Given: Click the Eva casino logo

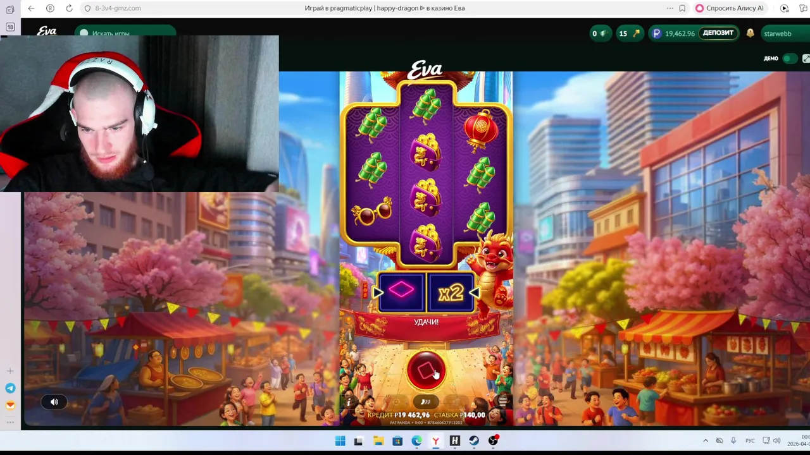Looking at the screenshot, I should tap(47, 31).
